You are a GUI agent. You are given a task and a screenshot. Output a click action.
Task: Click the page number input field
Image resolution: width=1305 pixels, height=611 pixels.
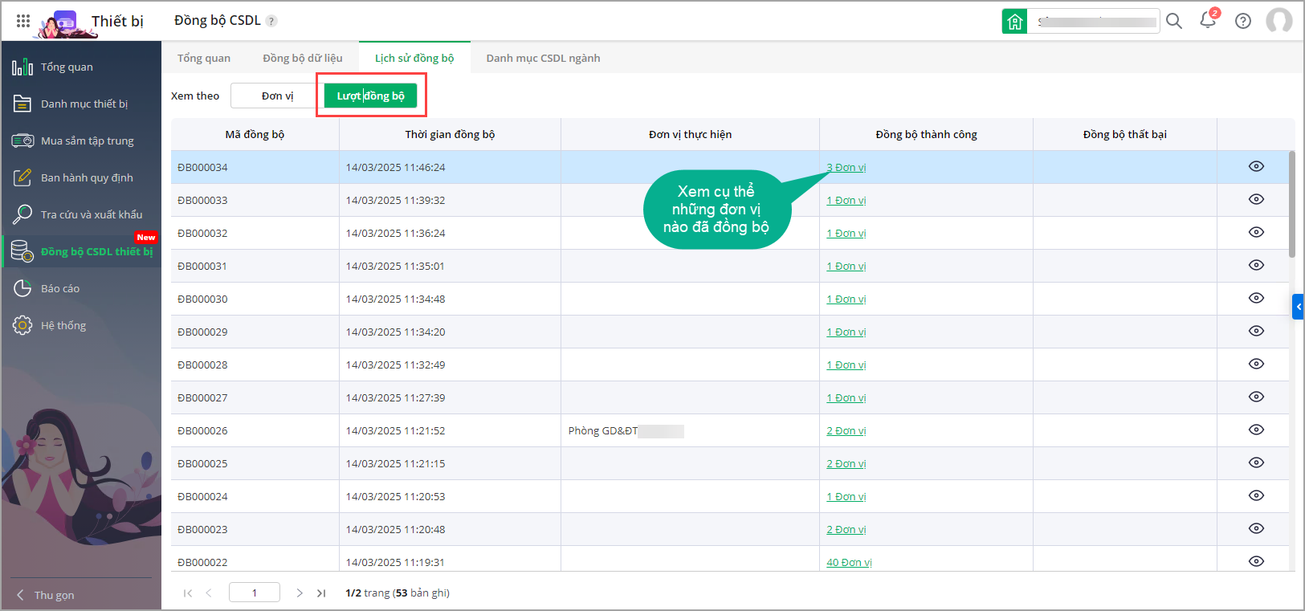point(255,593)
